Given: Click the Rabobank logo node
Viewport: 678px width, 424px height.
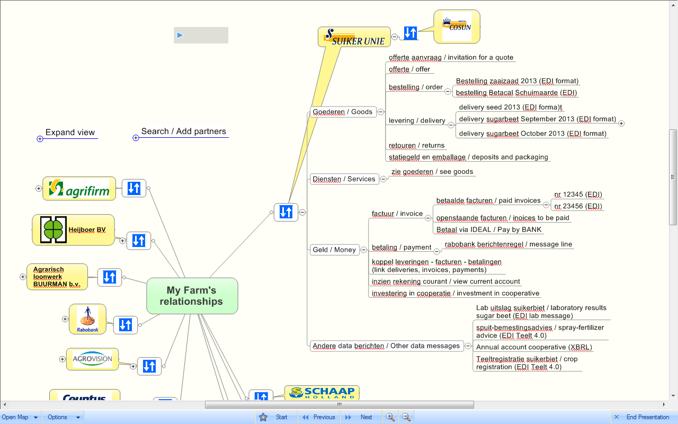Looking at the screenshot, I should (87, 319).
